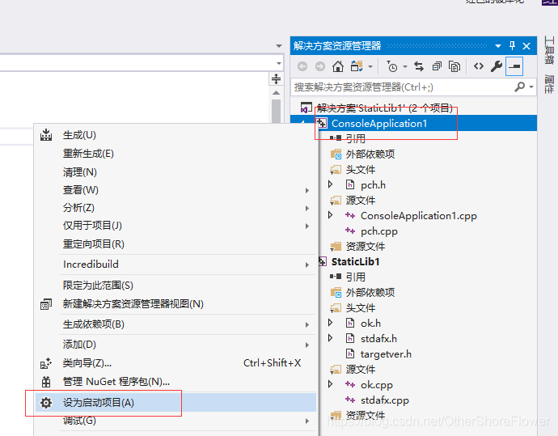
Task: Expand ConsoleApplication1.cpp node
Action: (331, 215)
